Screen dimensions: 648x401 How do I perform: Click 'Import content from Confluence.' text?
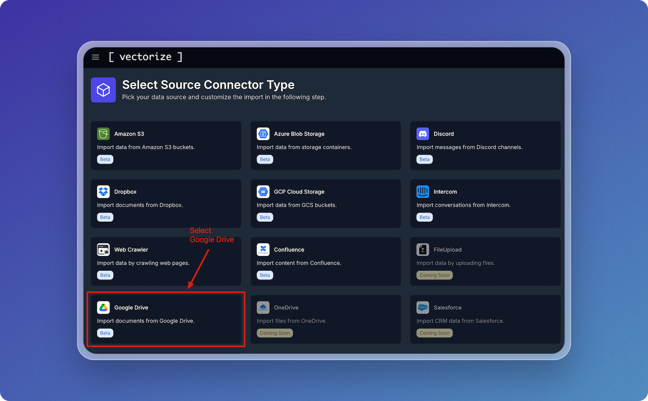pos(299,263)
